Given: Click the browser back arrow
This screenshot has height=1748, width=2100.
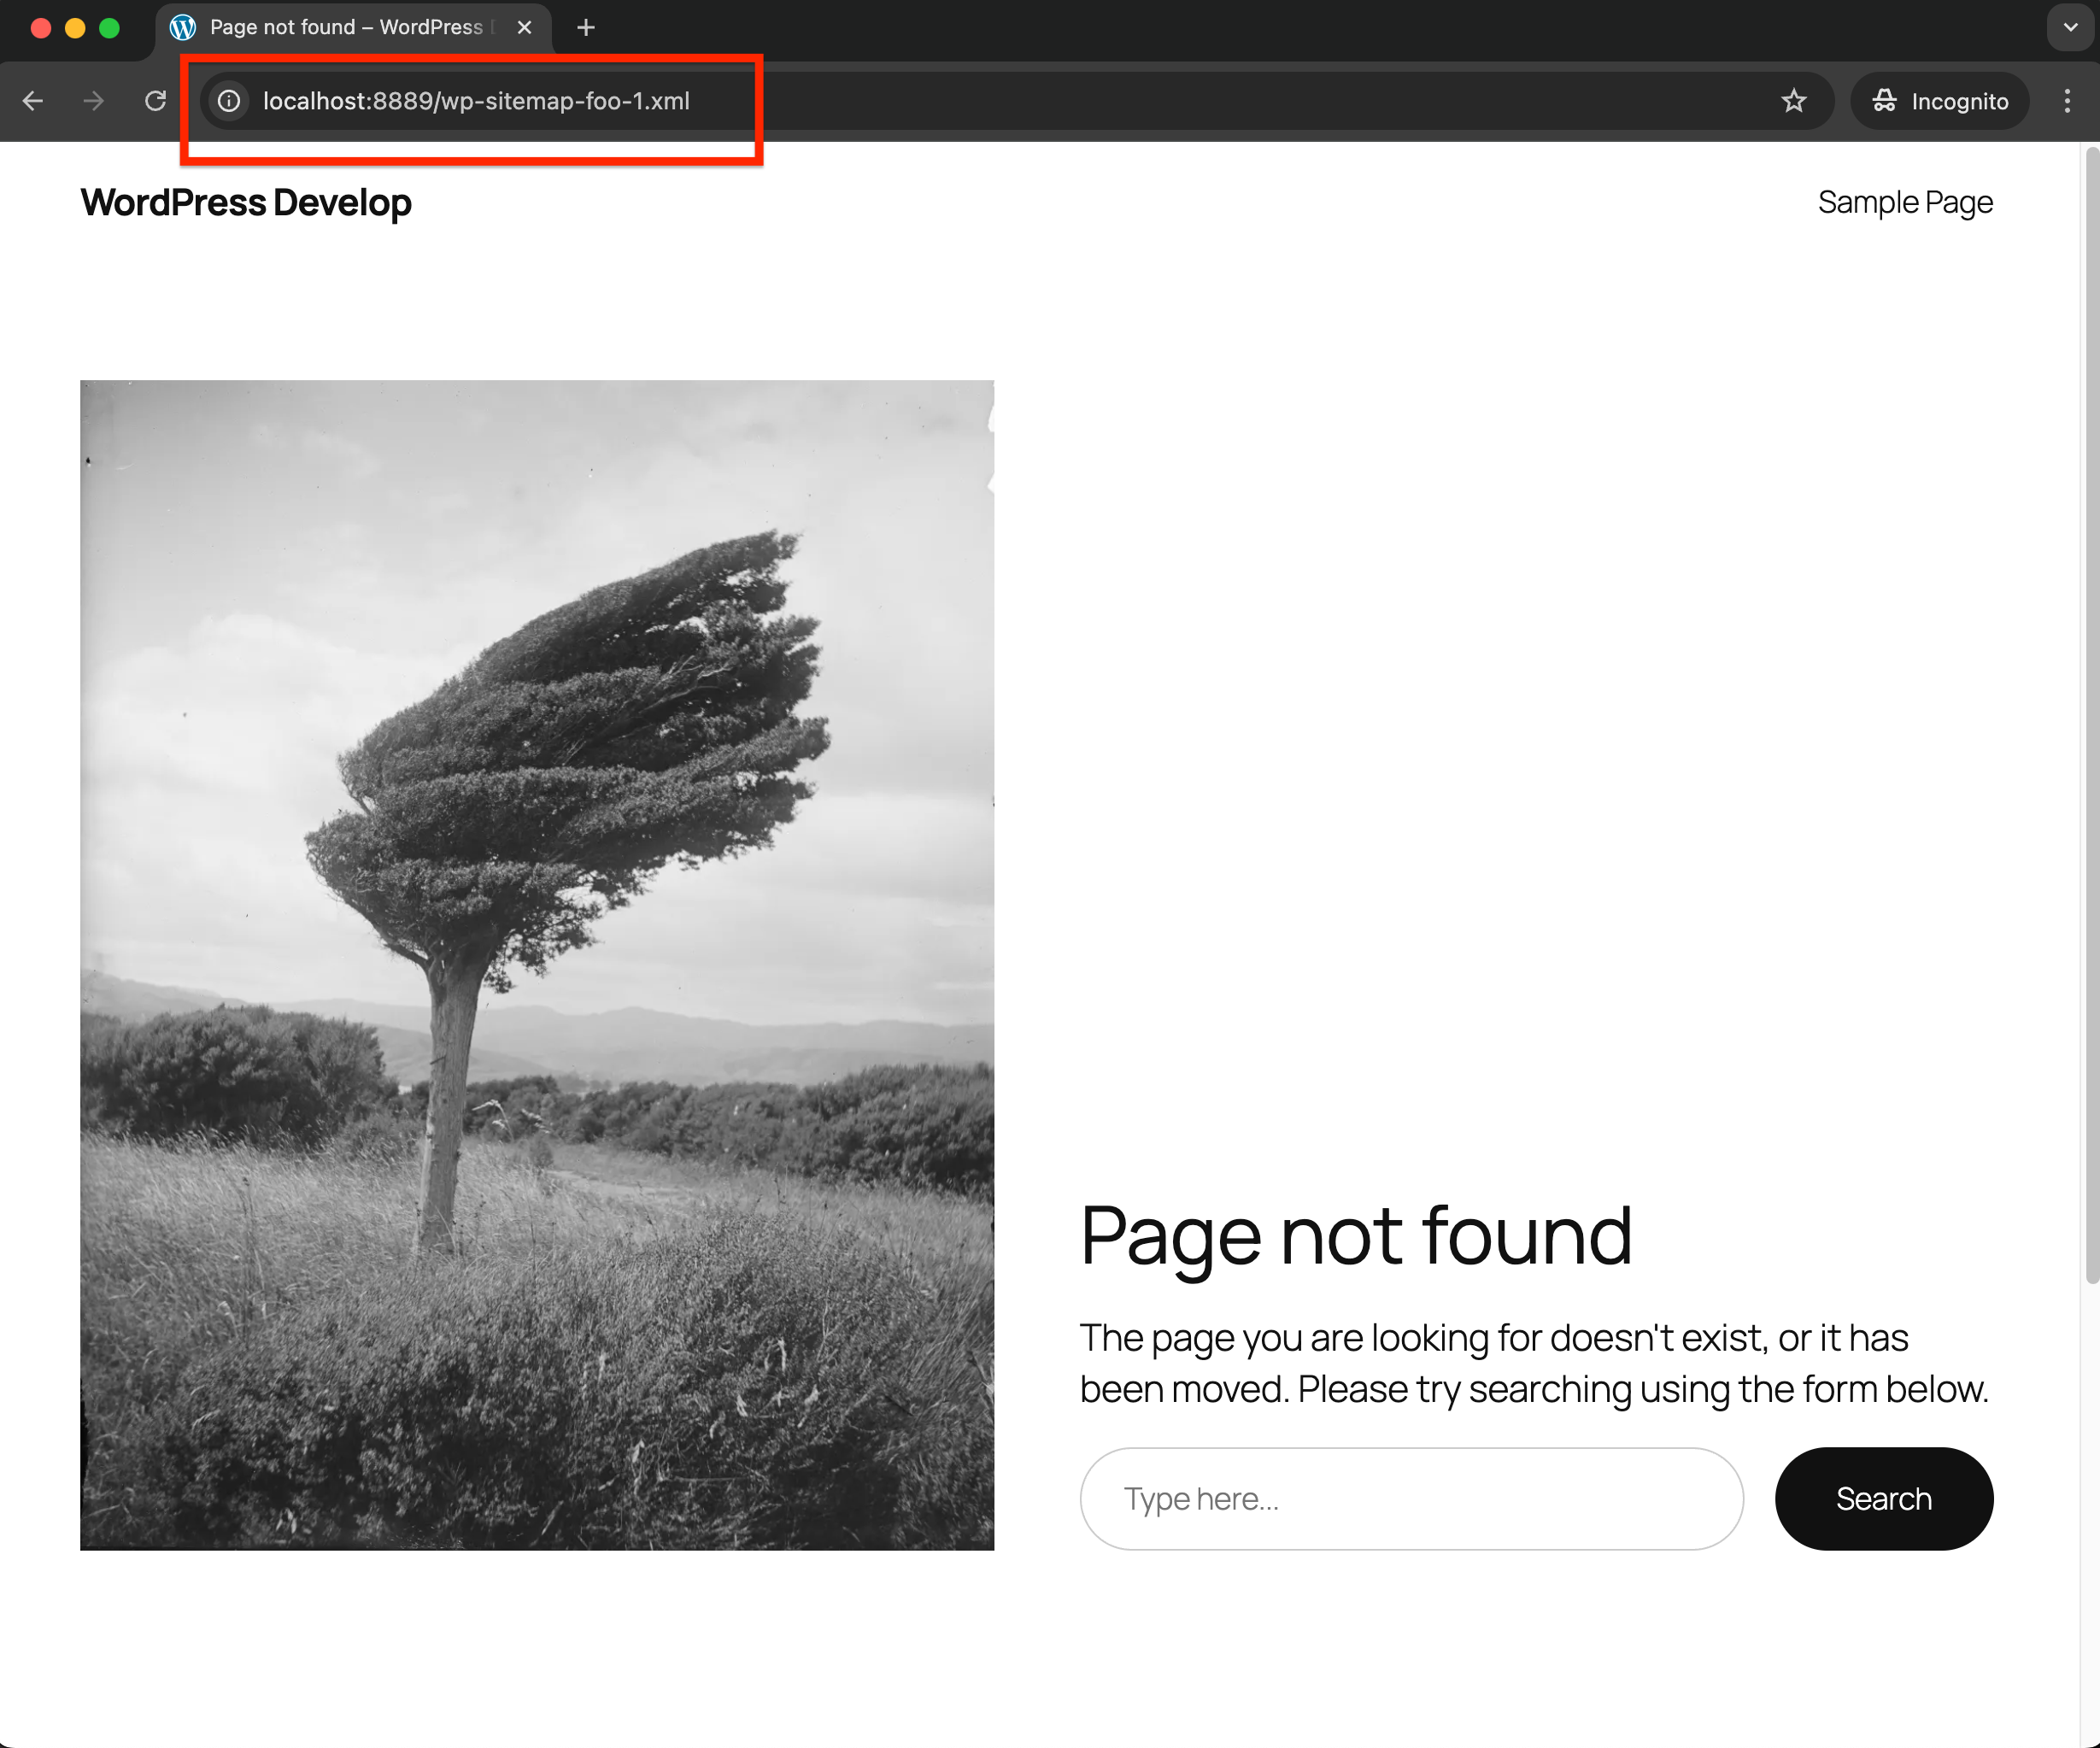Looking at the screenshot, I should pos(33,101).
